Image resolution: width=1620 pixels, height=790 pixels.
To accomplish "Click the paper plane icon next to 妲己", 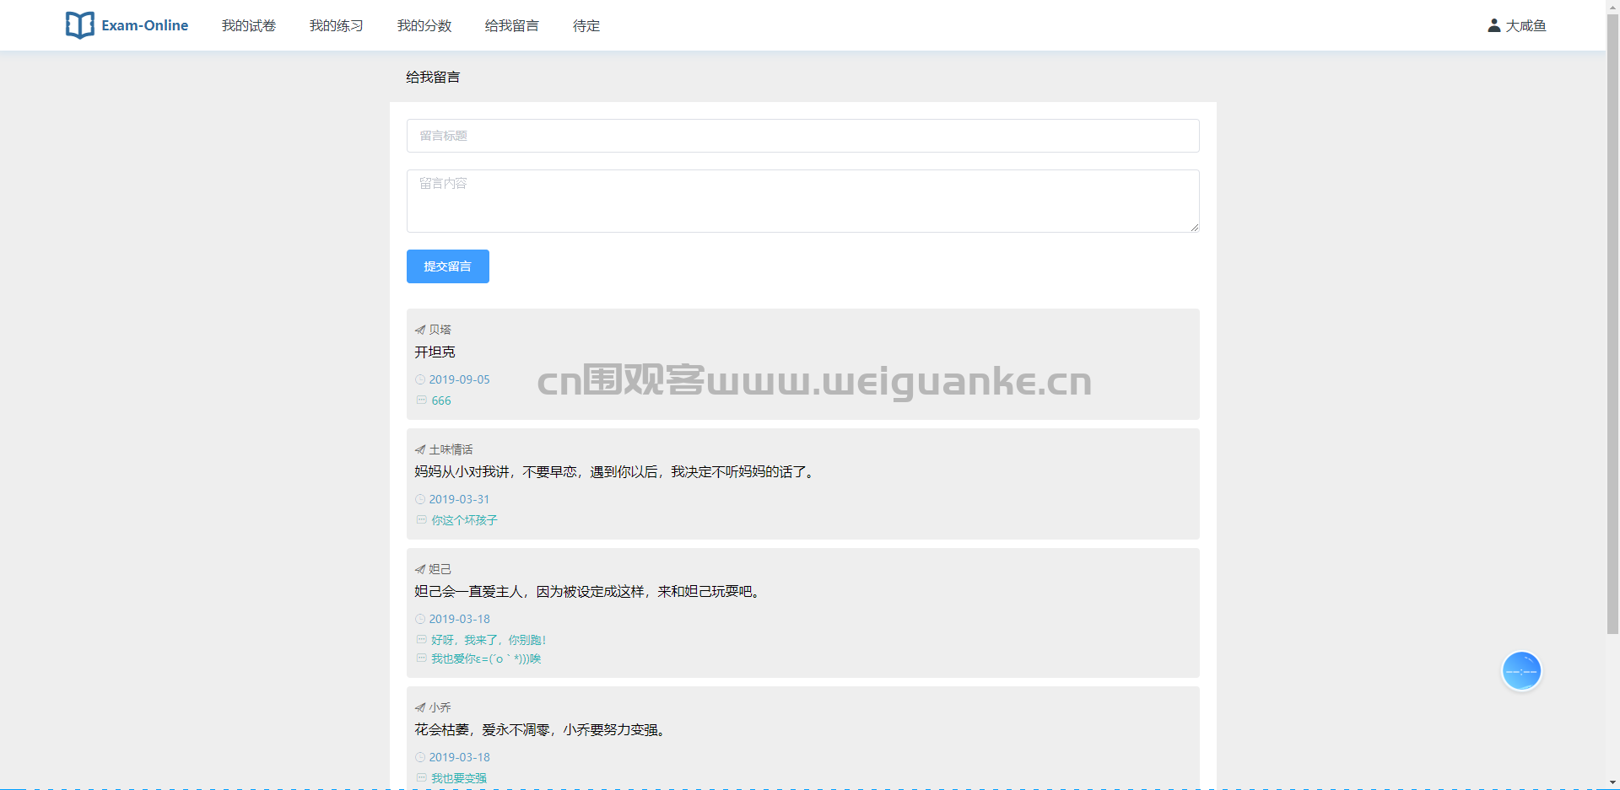I will tap(420, 569).
